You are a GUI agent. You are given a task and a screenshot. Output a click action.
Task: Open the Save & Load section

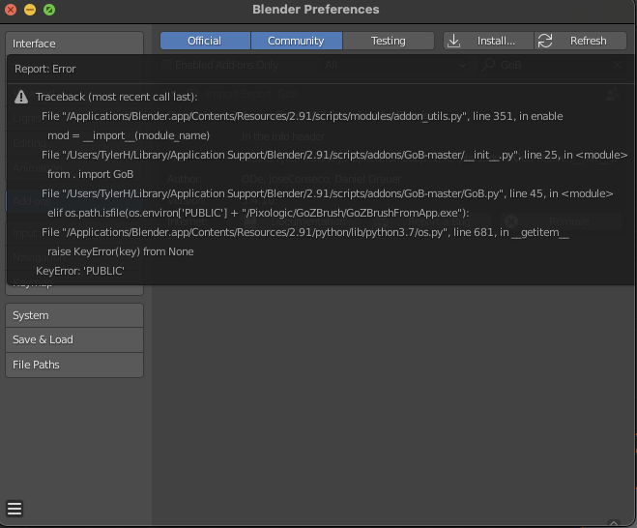tap(74, 339)
